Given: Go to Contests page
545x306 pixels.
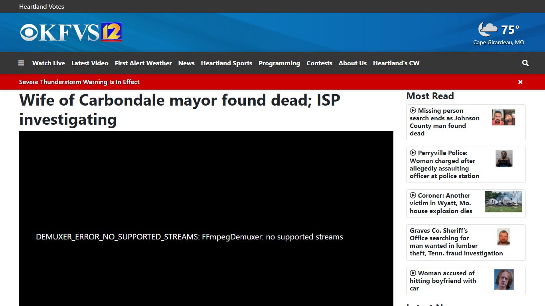Looking at the screenshot, I should point(319,63).
